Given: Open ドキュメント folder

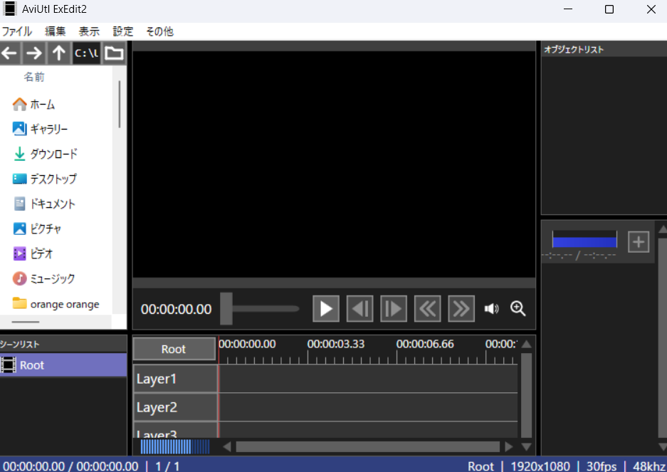Looking at the screenshot, I should [44, 204].
